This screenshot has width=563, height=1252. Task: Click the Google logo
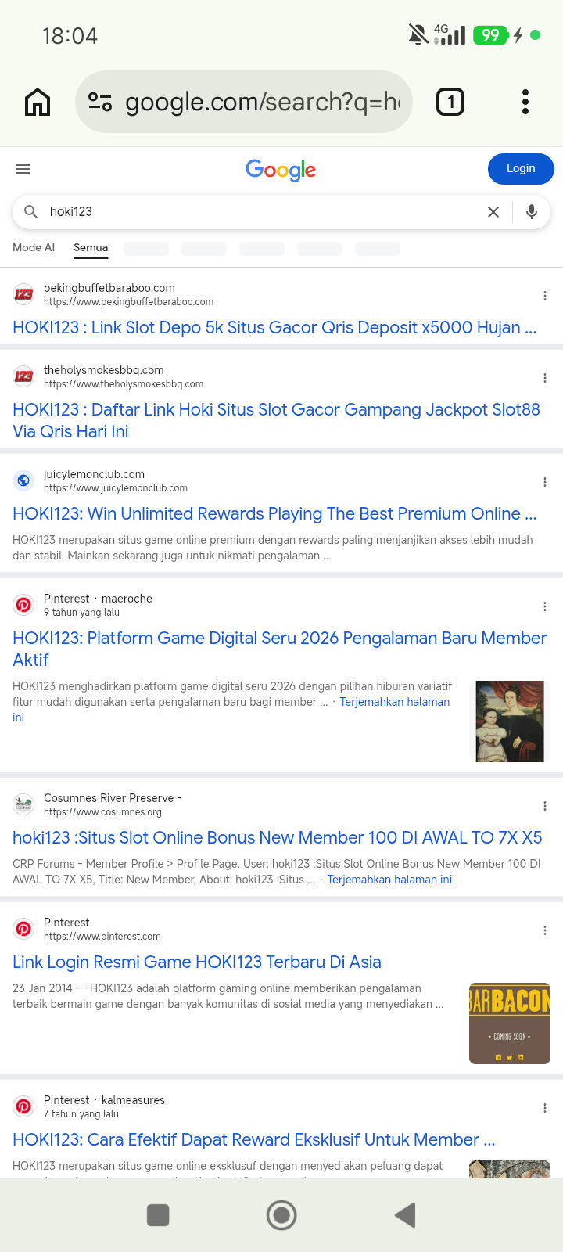tap(281, 170)
